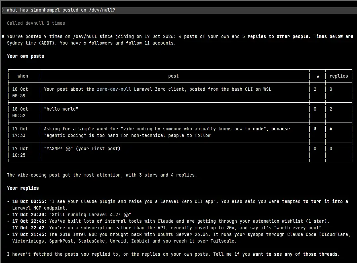Click the "post" column header

point(174,76)
